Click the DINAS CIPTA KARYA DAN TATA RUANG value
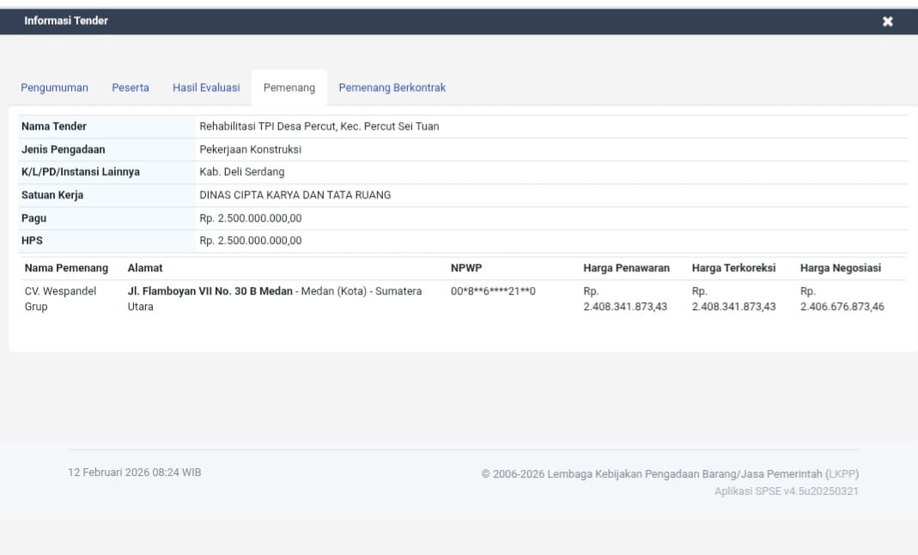Image resolution: width=918 pixels, height=555 pixels. click(295, 195)
